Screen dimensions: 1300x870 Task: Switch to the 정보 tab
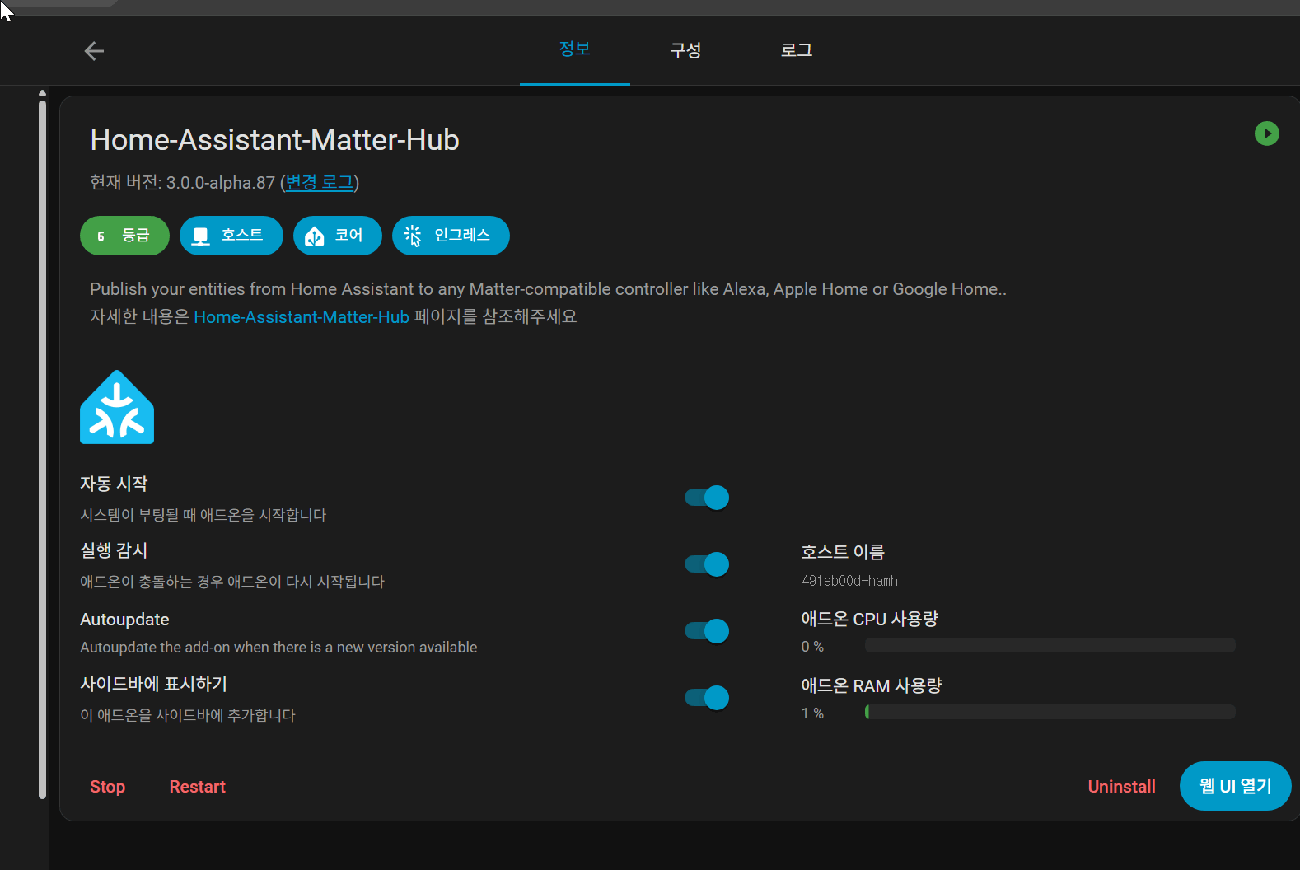click(x=575, y=49)
